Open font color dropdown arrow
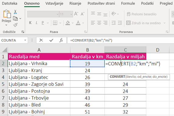The image size is (174, 116). click(x=83, y=23)
